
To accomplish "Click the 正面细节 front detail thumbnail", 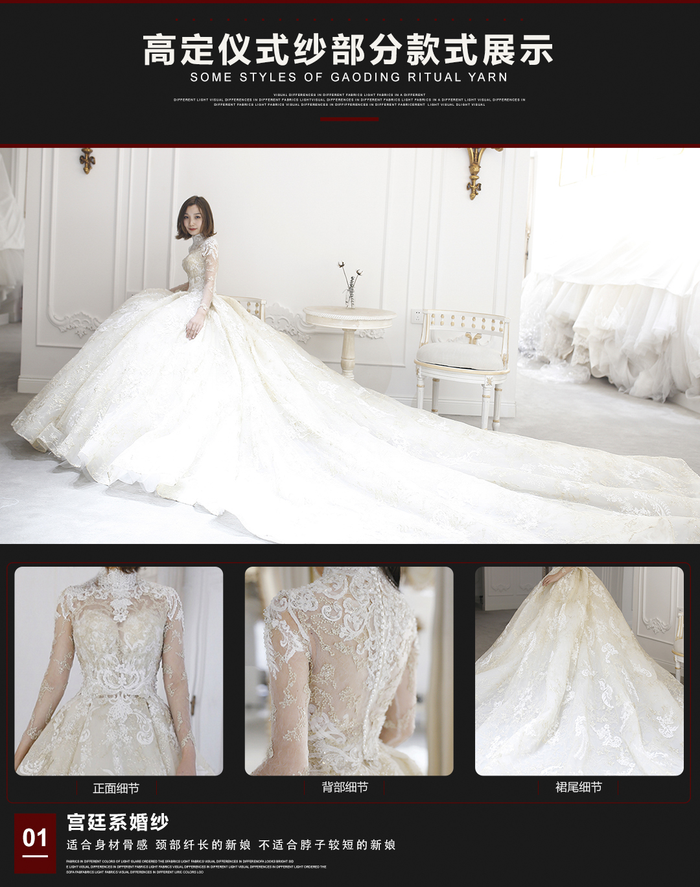I will [x=119, y=671].
